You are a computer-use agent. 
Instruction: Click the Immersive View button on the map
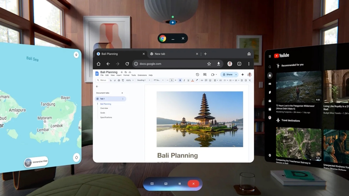pyautogui.click(x=36, y=162)
